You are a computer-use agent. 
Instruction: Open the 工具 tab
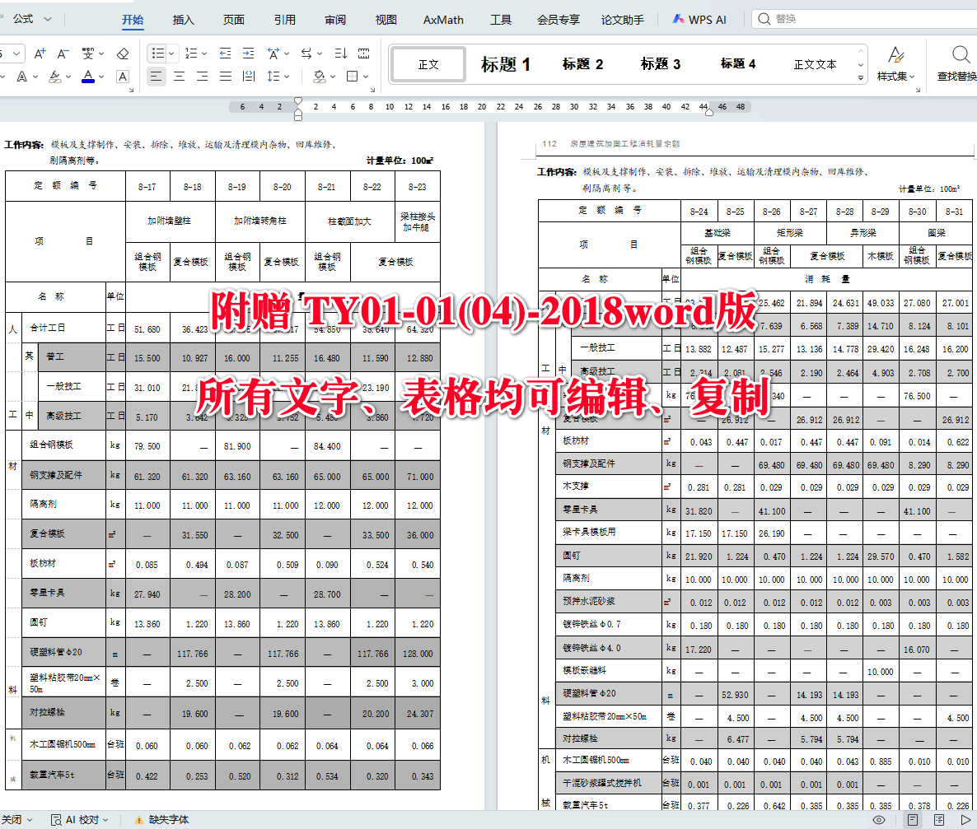coord(500,20)
